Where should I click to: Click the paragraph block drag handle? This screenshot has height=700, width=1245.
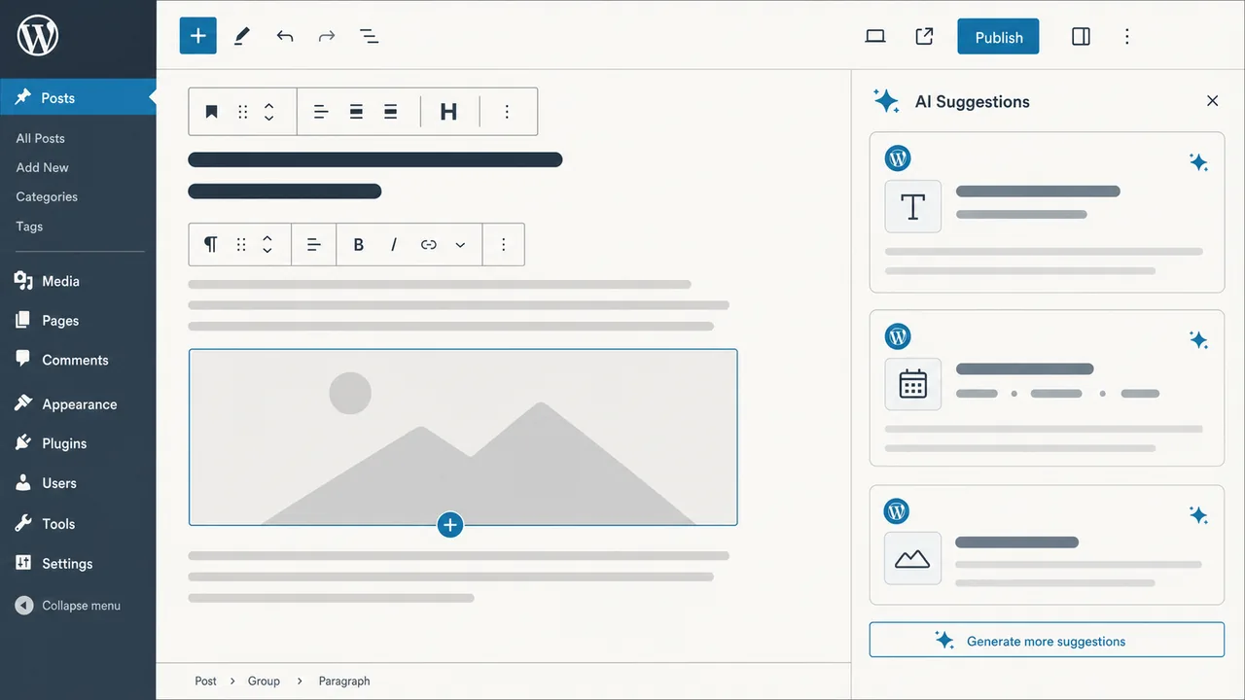(x=241, y=244)
